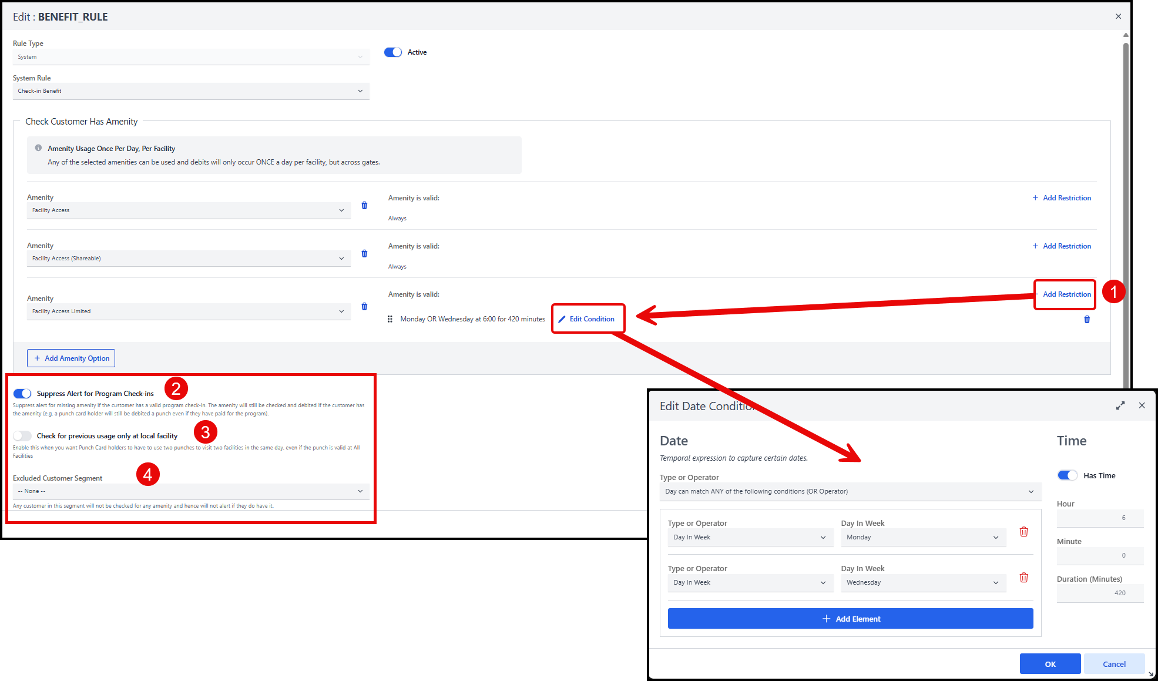Remove the Wednesday day-in-week element
This screenshot has width=1158, height=681.
[x=1023, y=578]
